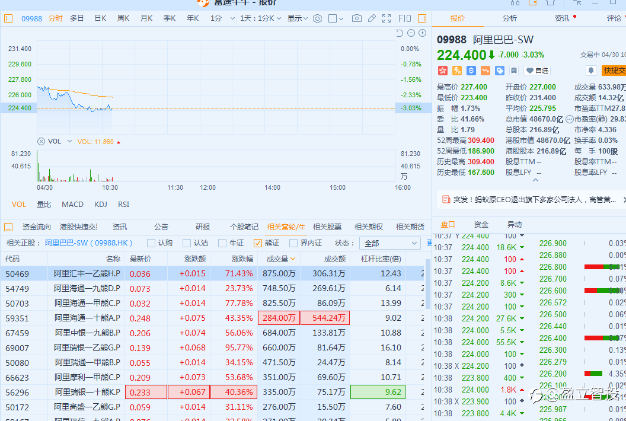The width and height of the screenshot is (626, 421).
Task: Collapse quote details with up chevron
Action: (536, 180)
